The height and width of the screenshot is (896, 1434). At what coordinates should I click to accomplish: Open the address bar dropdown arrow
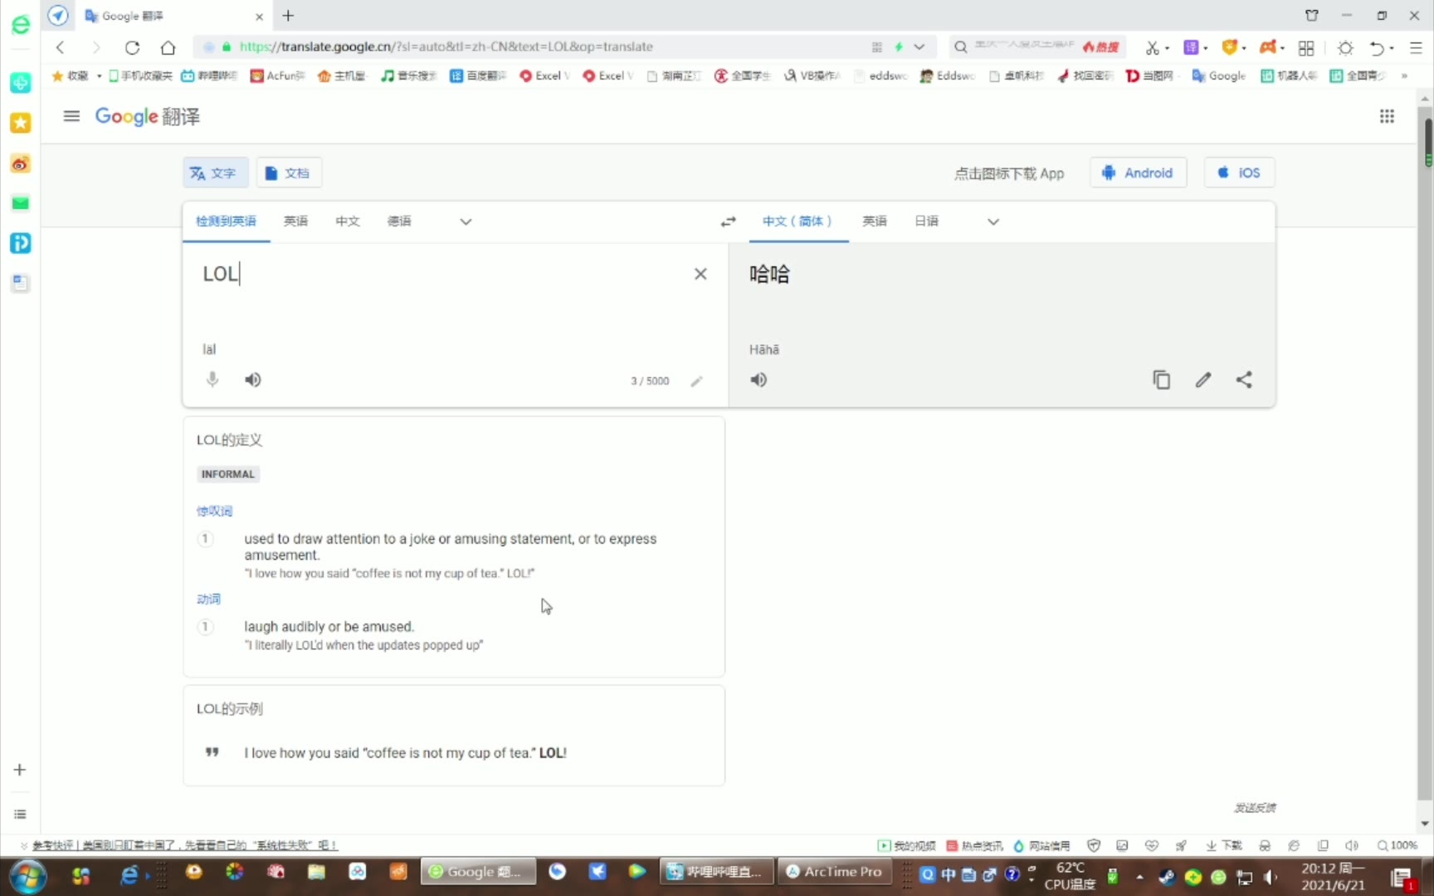click(919, 47)
